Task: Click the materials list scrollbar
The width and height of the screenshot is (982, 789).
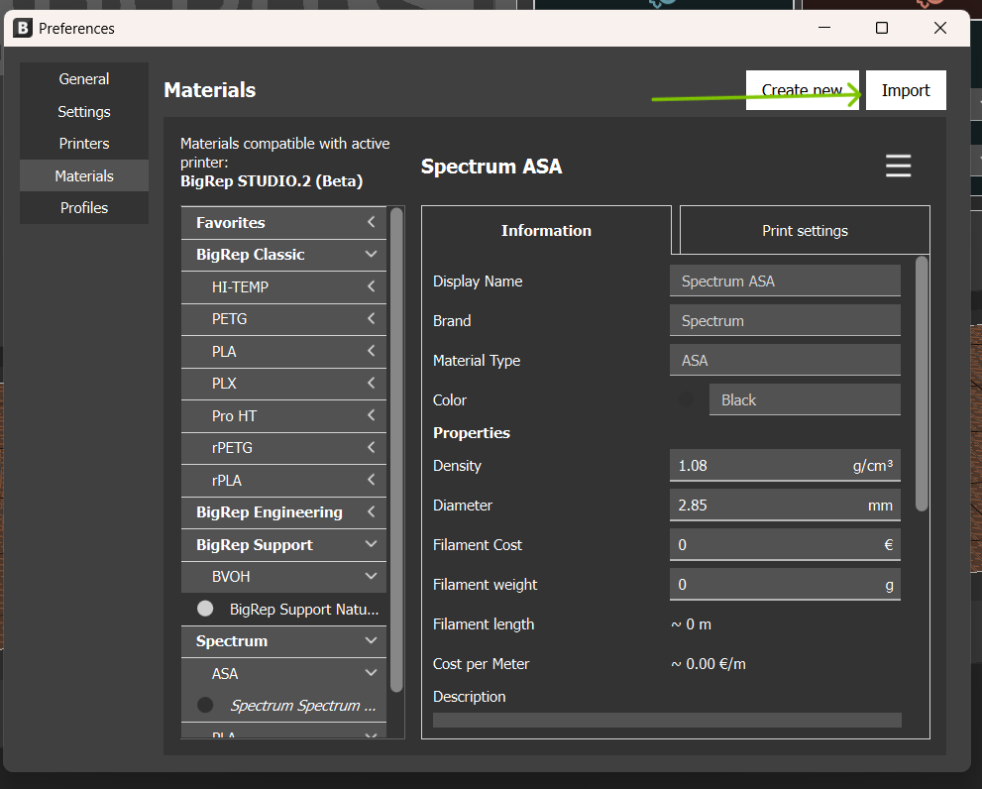Action: pos(395,450)
